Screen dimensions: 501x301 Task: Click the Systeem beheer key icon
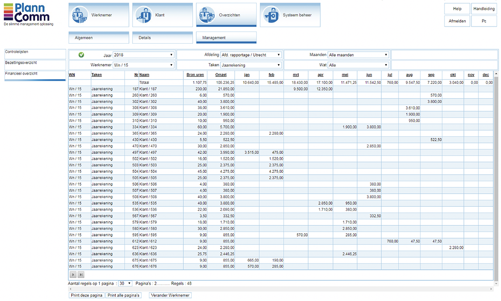(x=270, y=15)
